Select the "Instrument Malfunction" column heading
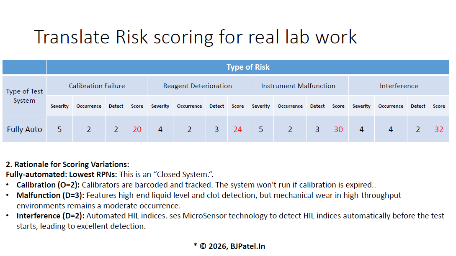The height and width of the screenshot is (256, 456). (298, 86)
